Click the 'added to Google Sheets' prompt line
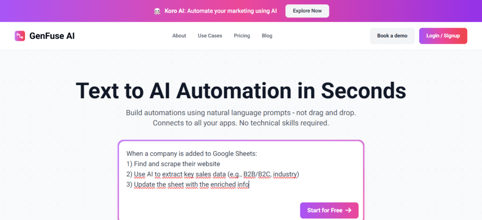Screen dimensions: 482x220 coord(192,153)
